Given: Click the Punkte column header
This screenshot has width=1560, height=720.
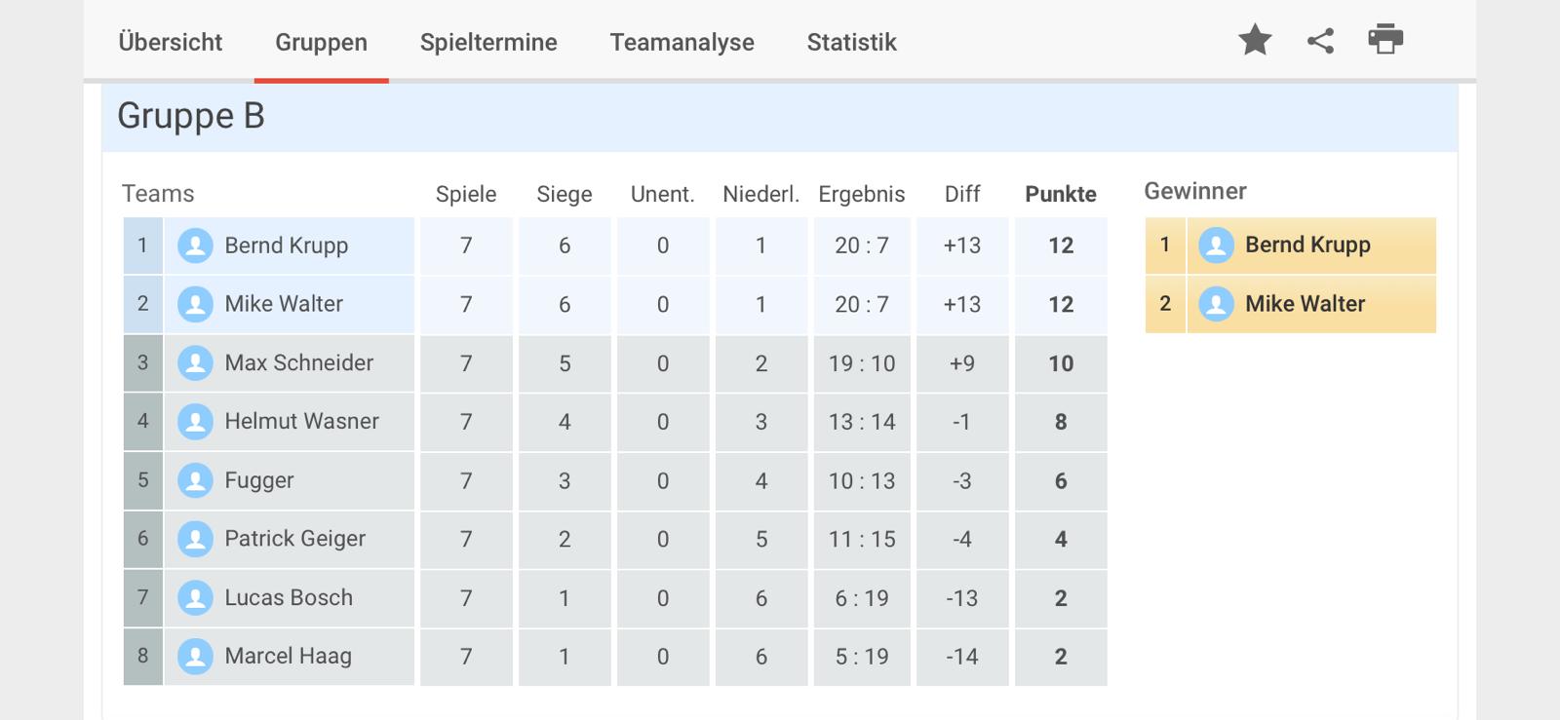Looking at the screenshot, I should coord(1061,194).
